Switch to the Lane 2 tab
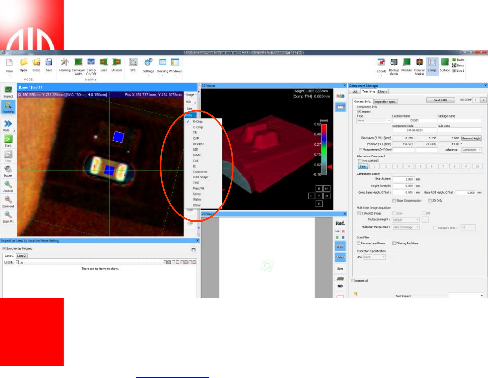The image size is (488, 378). (x=21, y=256)
